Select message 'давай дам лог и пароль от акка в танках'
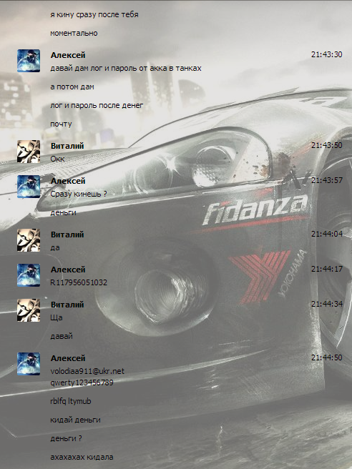352x469 pixels. 126,69
